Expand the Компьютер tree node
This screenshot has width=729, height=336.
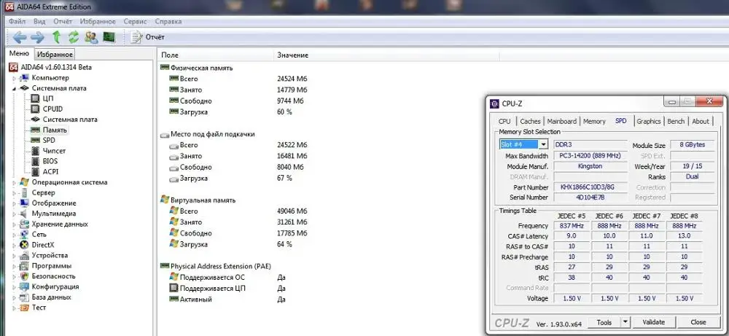(x=14, y=78)
